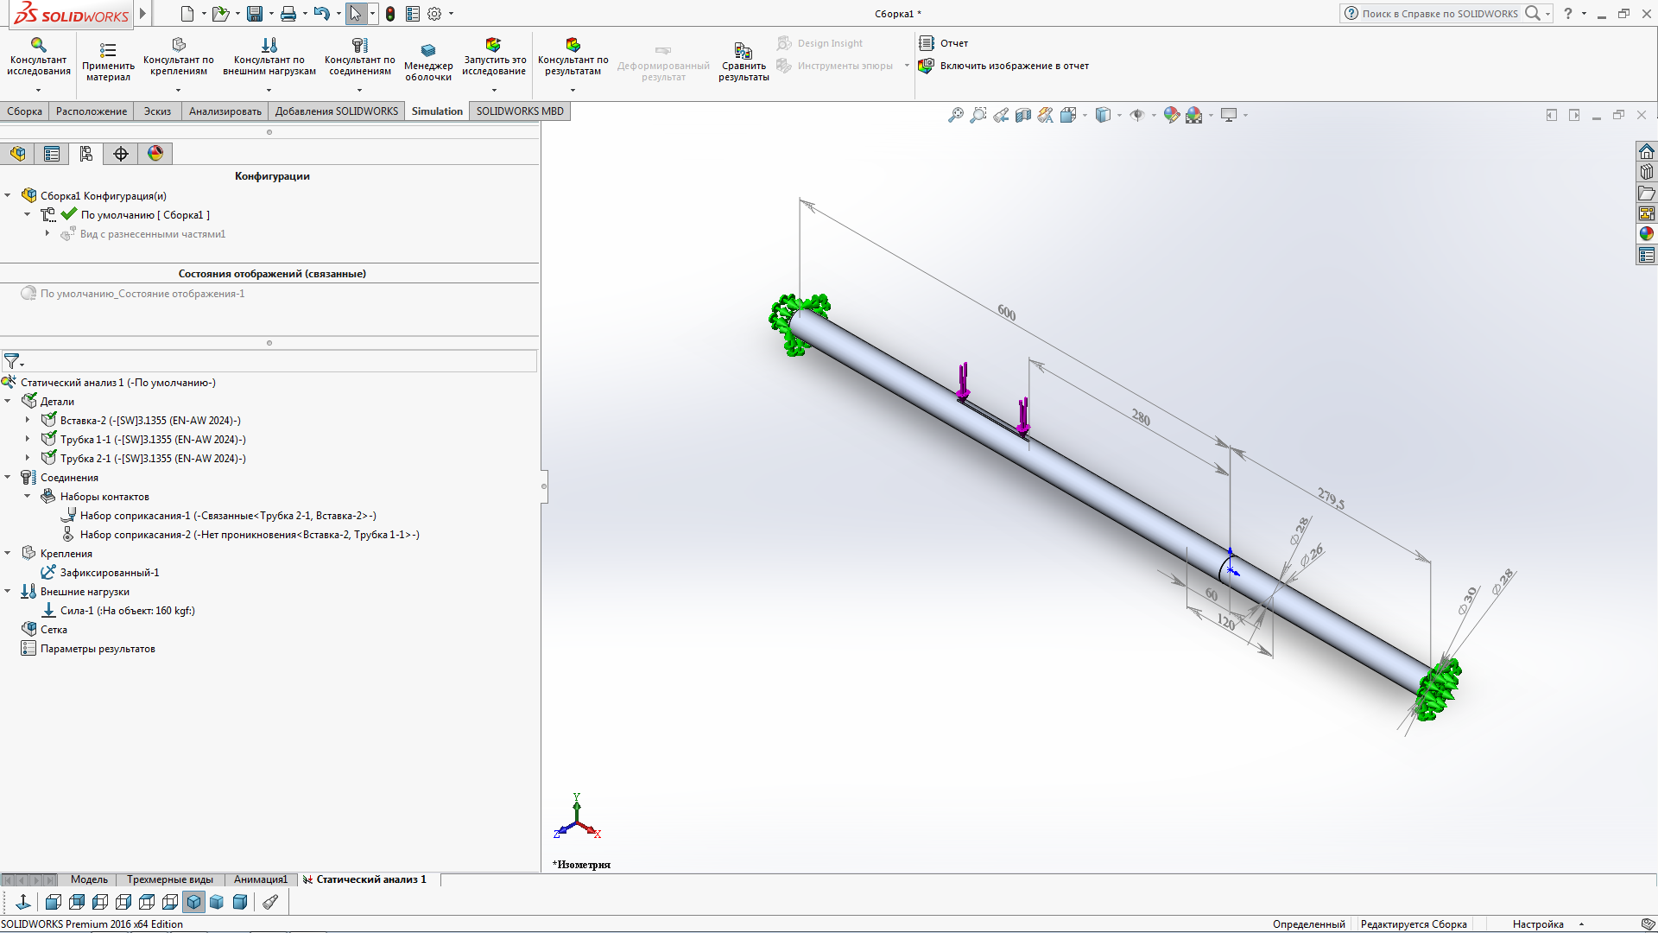Select the Simulation ribbon tab
Image resolution: width=1658 pixels, height=933 pixels.
tap(437, 111)
